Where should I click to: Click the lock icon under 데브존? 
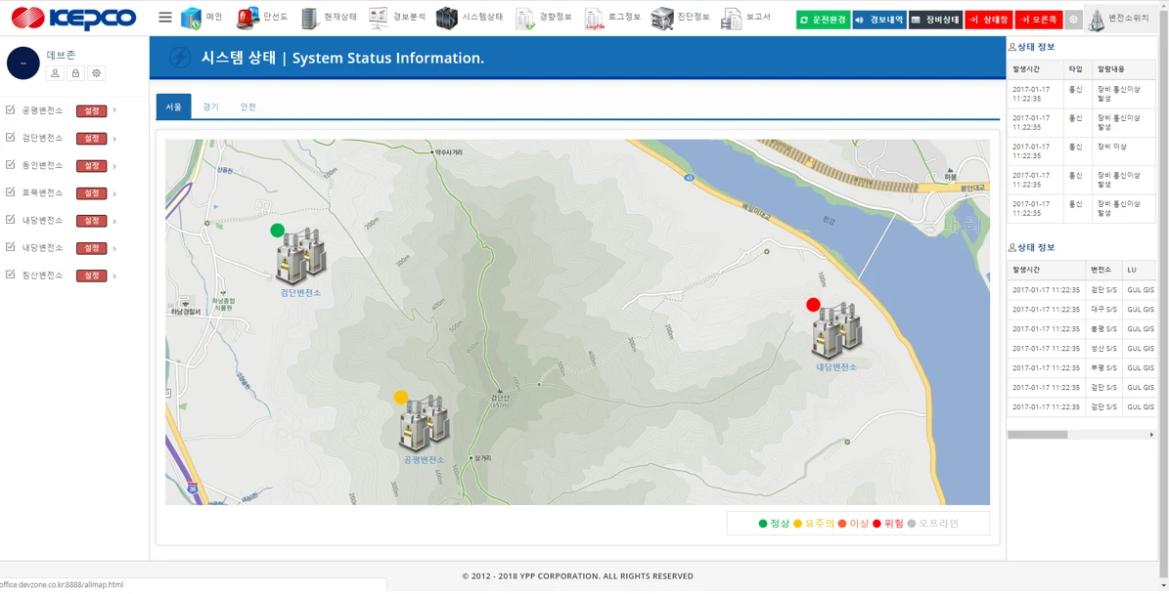75,73
